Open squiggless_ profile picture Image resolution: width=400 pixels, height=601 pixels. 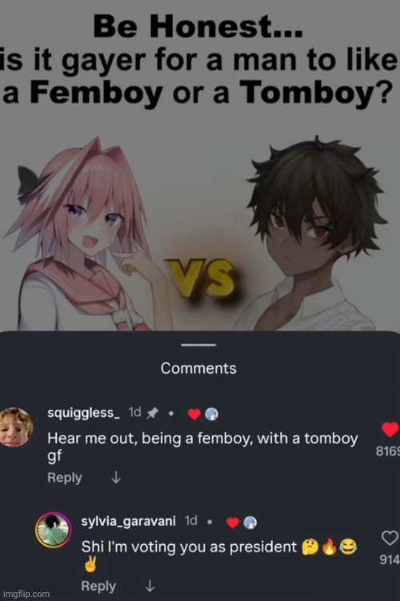tap(16, 427)
